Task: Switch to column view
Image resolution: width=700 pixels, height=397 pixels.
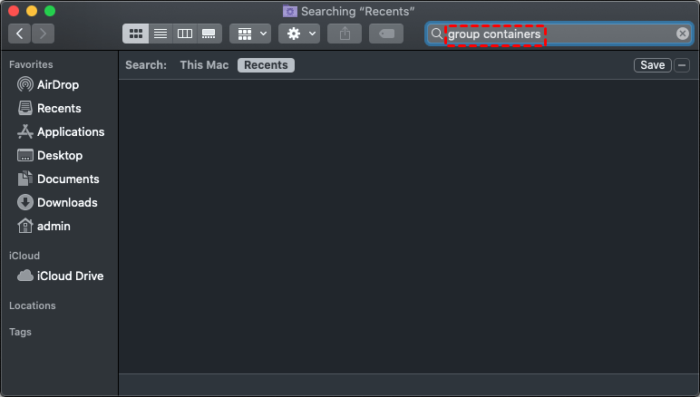Action: [x=185, y=34]
